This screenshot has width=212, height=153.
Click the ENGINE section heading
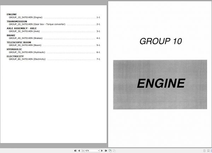(x=12, y=14)
